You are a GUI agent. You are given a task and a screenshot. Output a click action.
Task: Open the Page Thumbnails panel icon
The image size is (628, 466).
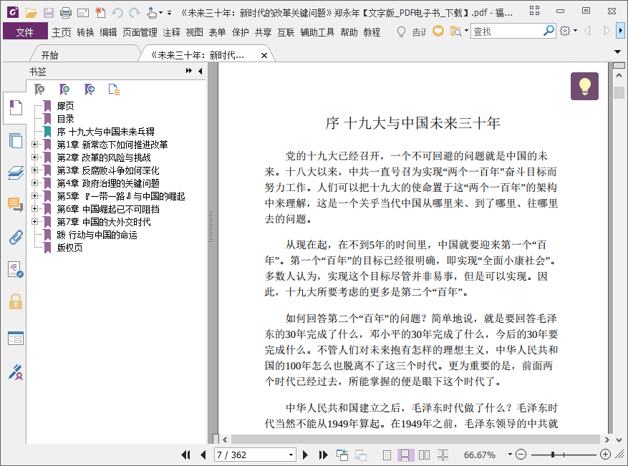click(x=16, y=140)
